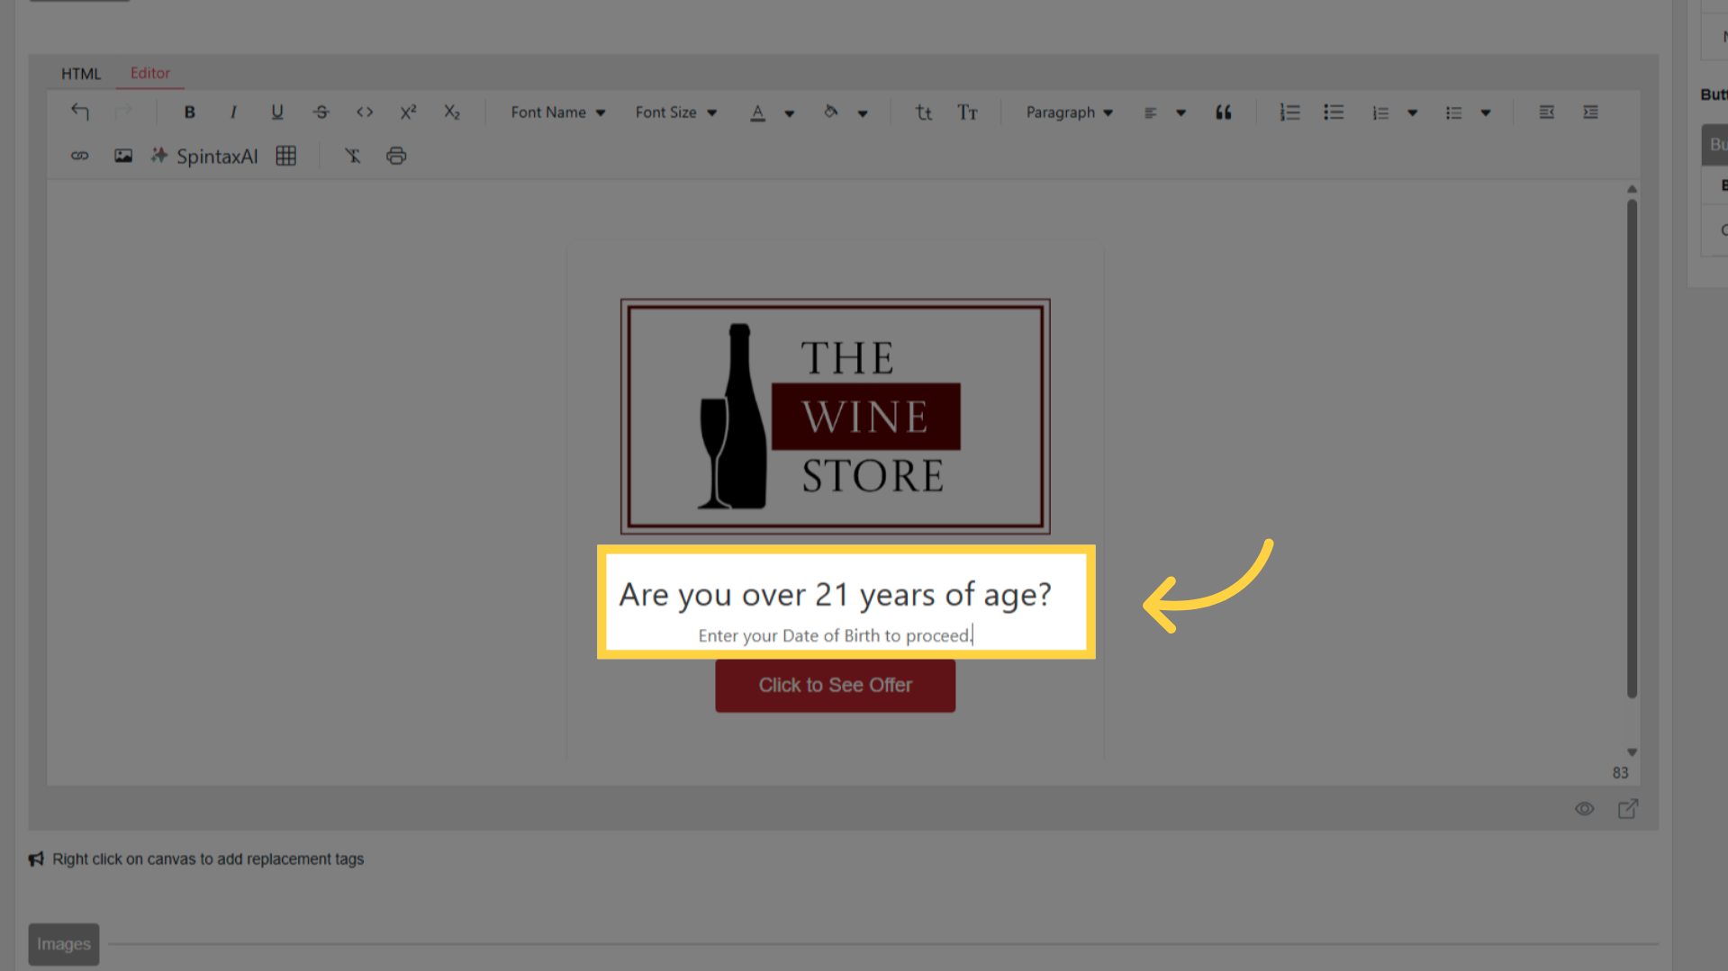This screenshot has width=1728, height=971.
Task: Insert a table using the grid icon
Action: point(286,156)
